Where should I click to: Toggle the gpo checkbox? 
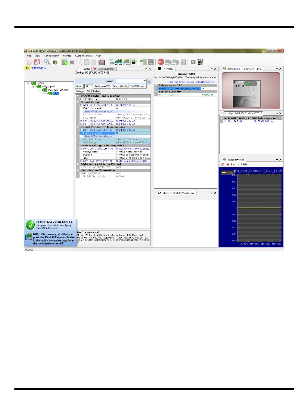117,158
